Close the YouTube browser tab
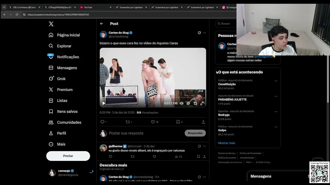This screenshot has height=185, width=330. (x=111, y=7)
